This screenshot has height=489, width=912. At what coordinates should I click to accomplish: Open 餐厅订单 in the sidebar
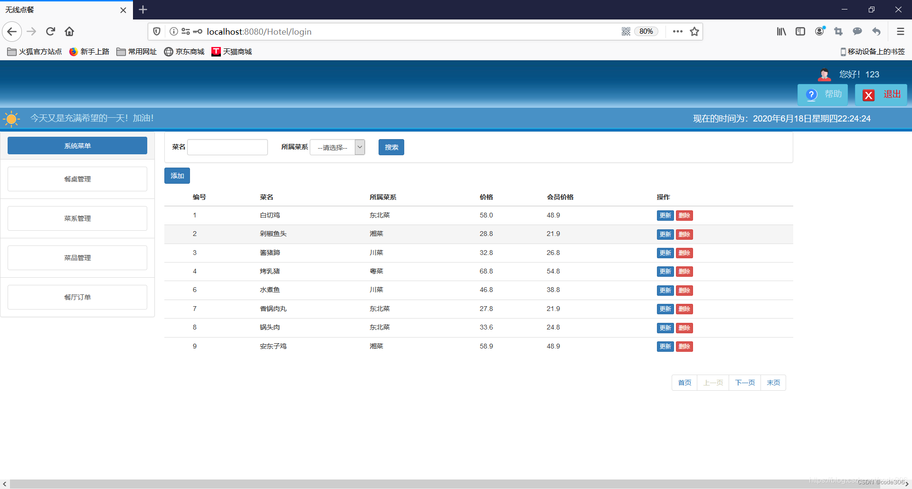click(77, 297)
